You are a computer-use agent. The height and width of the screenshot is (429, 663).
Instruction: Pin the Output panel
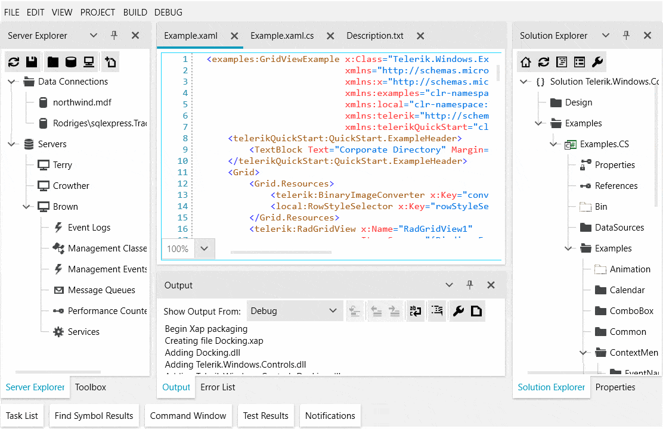click(470, 285)
